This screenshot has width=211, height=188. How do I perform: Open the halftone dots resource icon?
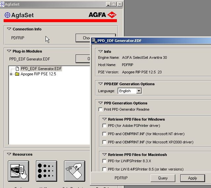[47, 171]
